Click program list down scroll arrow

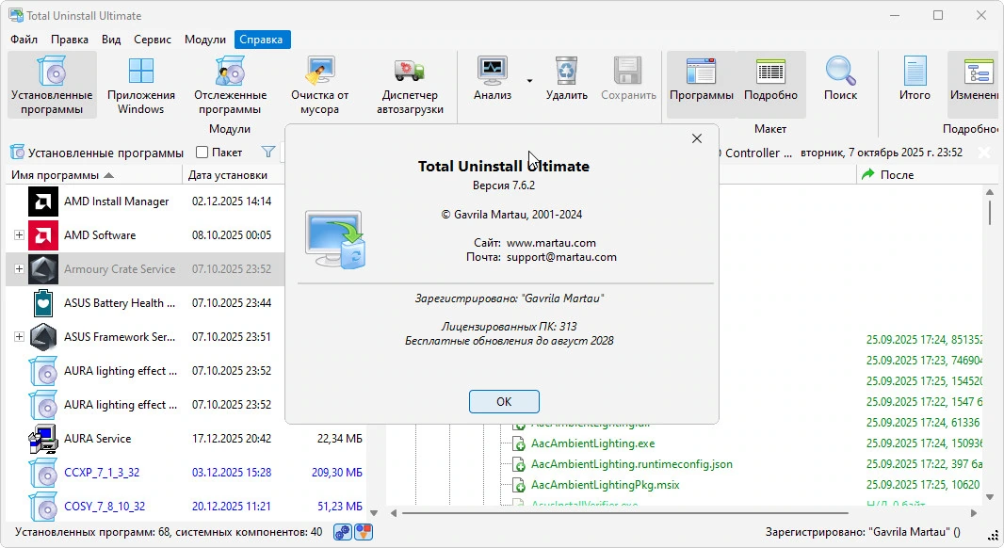(374, 513)
